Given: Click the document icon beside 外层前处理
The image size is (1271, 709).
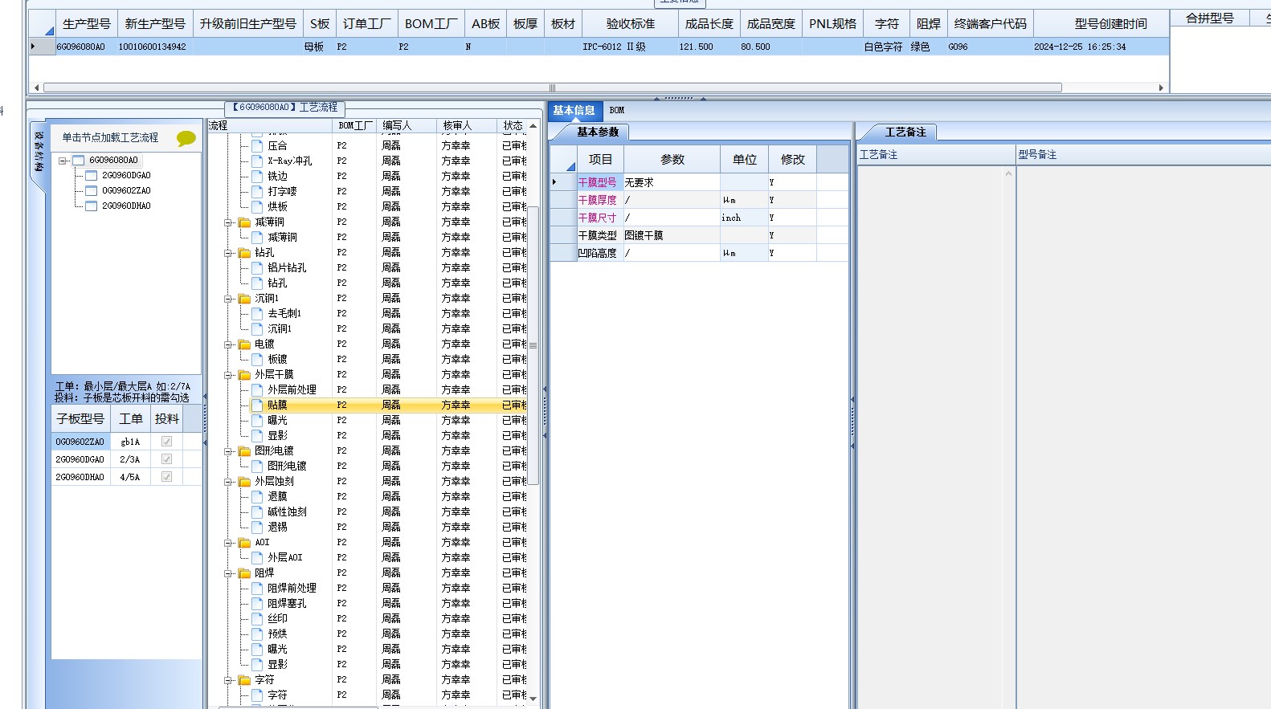Looking at the screenshot, I should coord(257,390).
